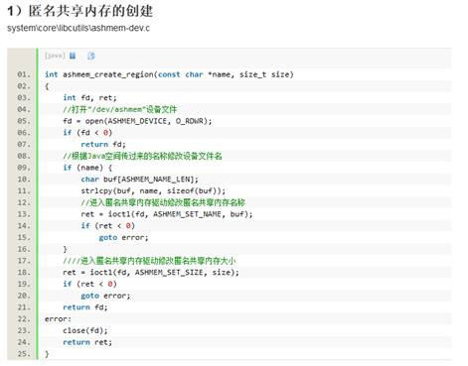
Task: Click the comment on line 12
Action: pos(163,202)
